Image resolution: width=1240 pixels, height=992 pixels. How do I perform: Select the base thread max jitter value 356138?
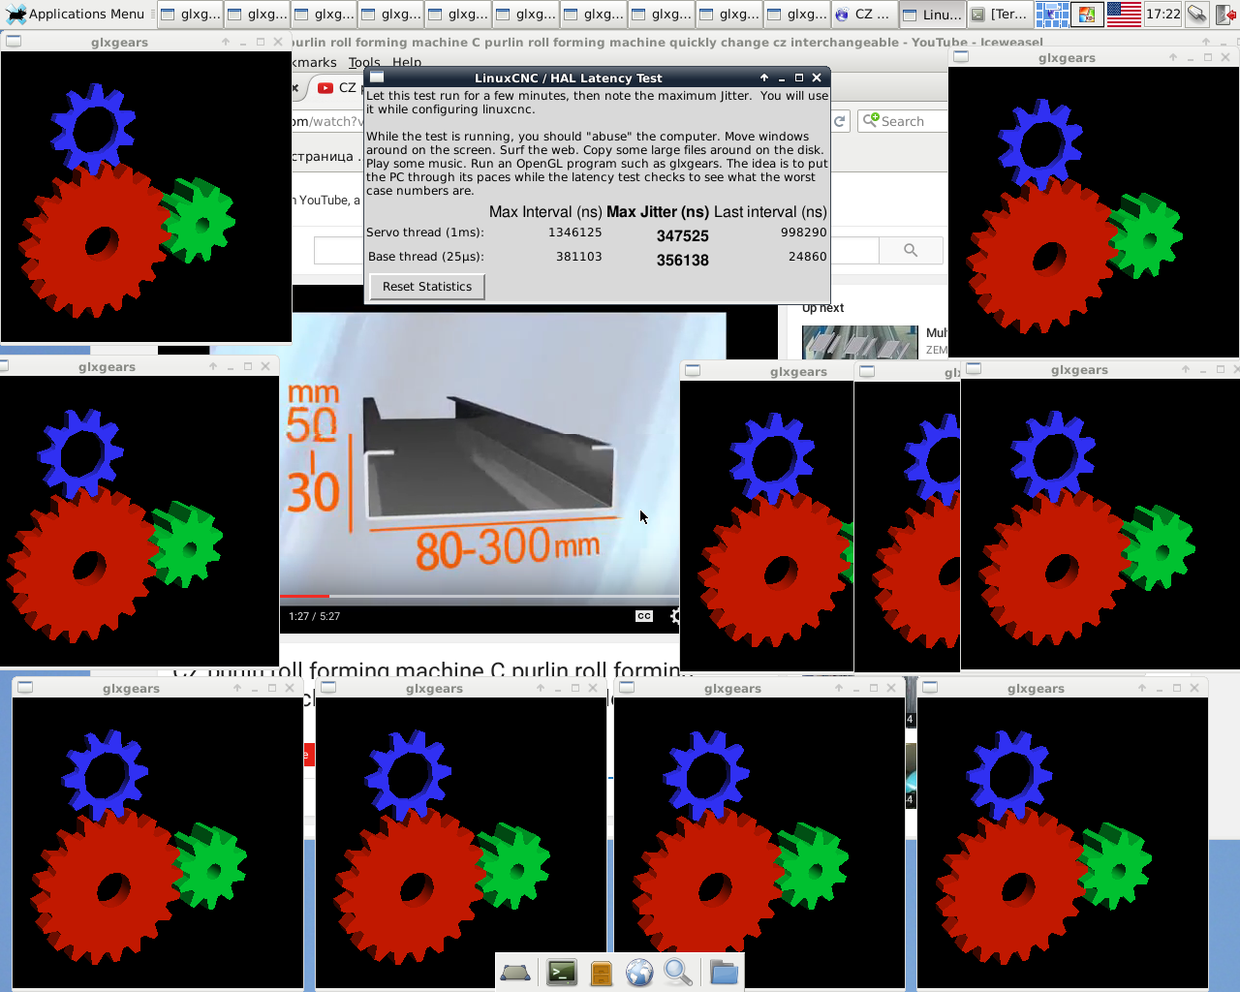tap(683, 260)
